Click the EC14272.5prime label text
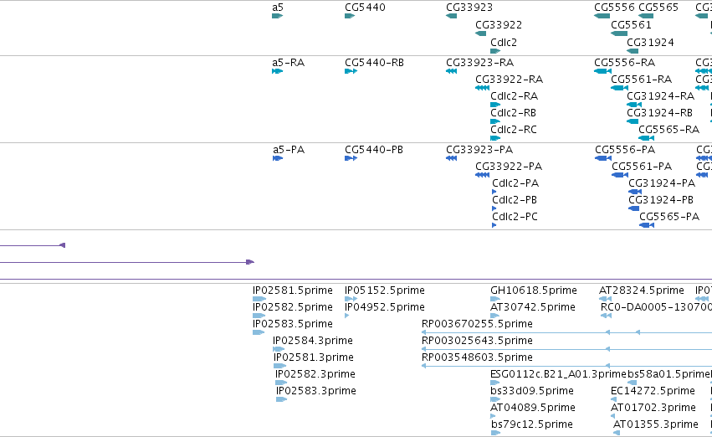712x437 pixels. click(653, 392)
